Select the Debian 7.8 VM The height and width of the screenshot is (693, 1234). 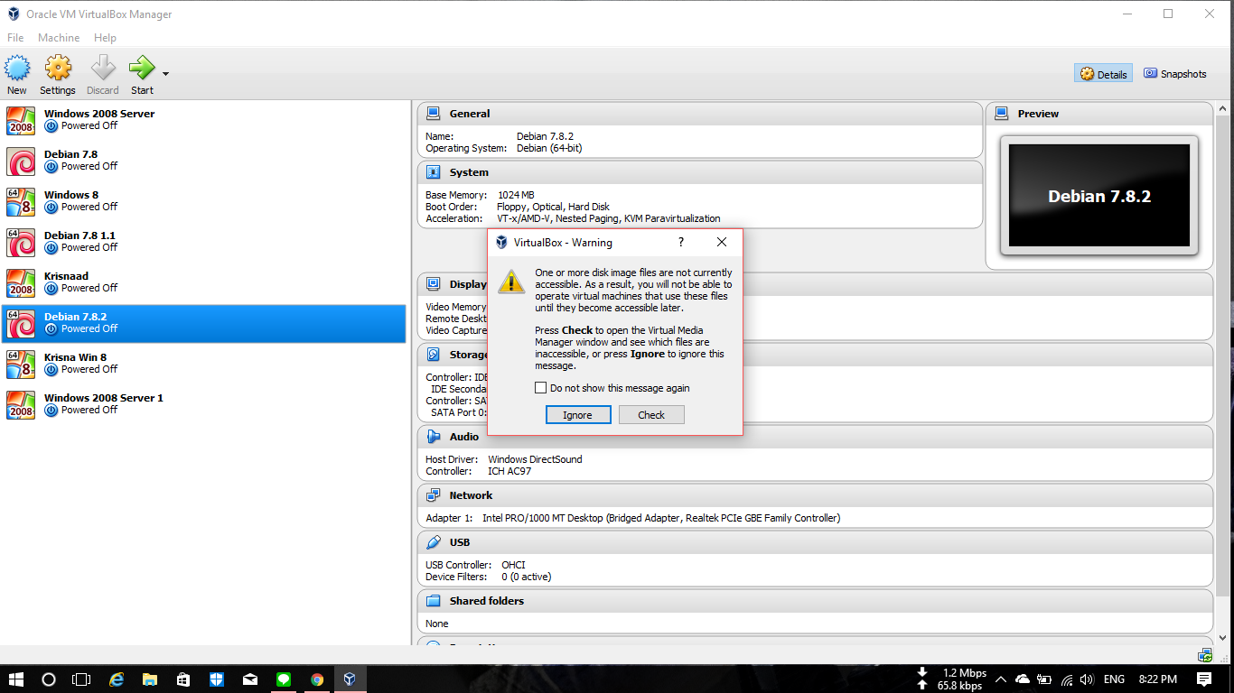[205, 161]
